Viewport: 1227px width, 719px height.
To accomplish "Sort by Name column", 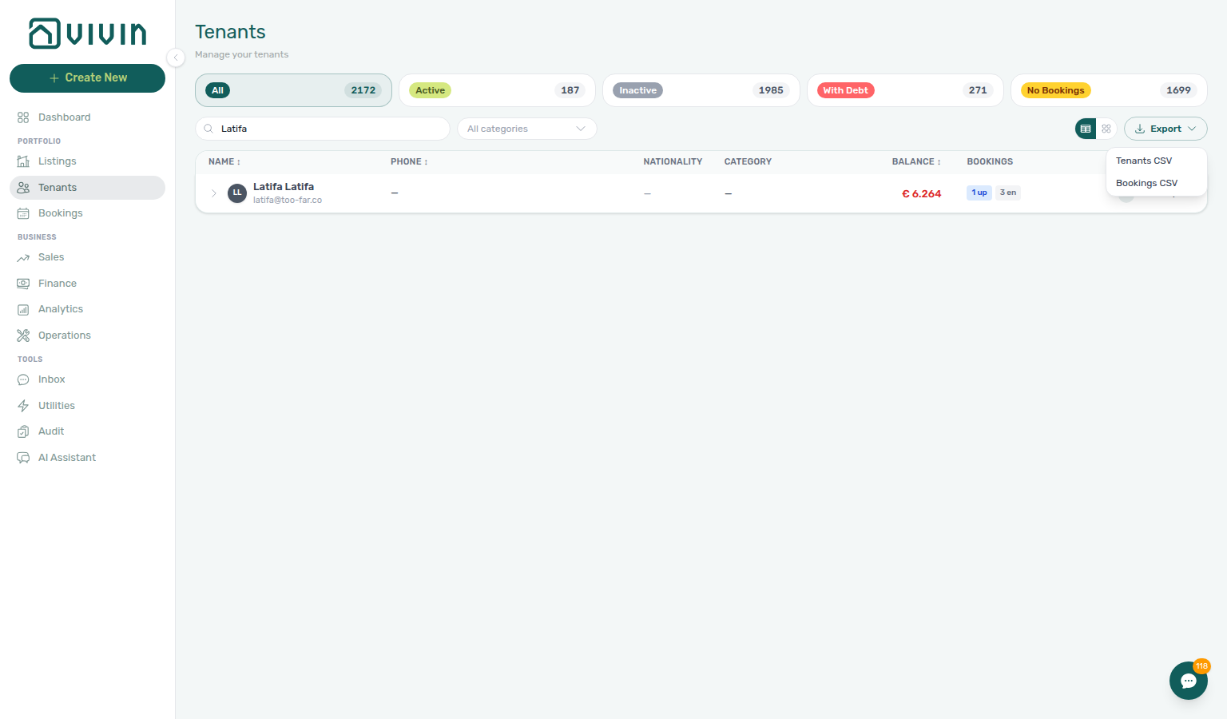I will point(224,161).
